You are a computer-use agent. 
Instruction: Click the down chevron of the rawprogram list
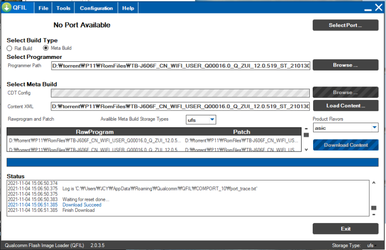[306, 150]
